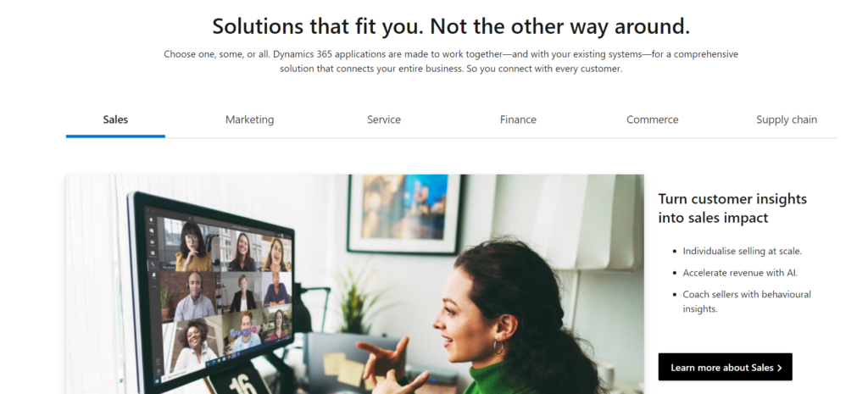Click the woman's hoop earring in the photo
This screenshot has height=394, width=868.
(498, 347)
